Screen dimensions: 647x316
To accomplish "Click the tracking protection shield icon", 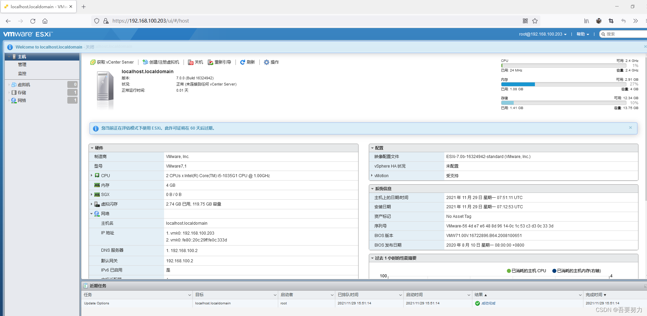I will point(97,21).
